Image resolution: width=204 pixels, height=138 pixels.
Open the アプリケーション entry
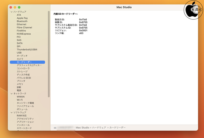pos(25,122)
